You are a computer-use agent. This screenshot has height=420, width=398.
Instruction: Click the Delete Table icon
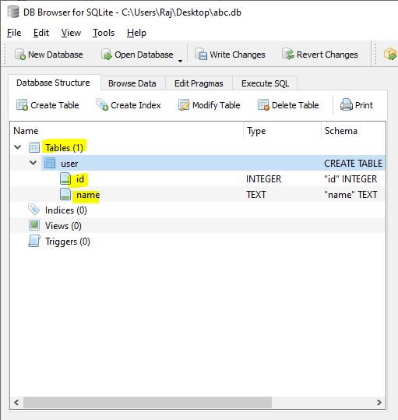pyautogui.click(x=263, y=104)
